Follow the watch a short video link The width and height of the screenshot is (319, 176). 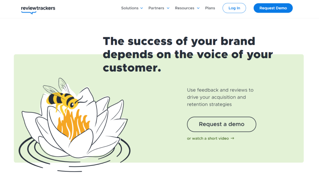click(208, 138)
